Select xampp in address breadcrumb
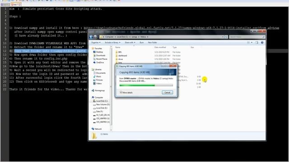Viewport: 289px width, 162px height. (x=134, y=37)
